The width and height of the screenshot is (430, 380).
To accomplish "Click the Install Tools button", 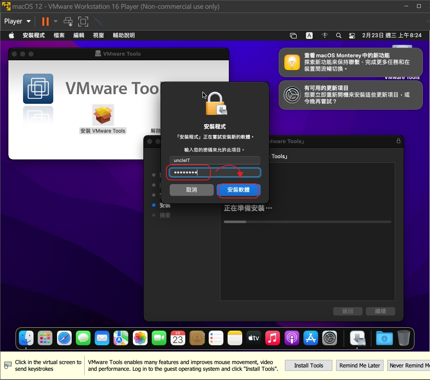I will click(x=308, y=365).
